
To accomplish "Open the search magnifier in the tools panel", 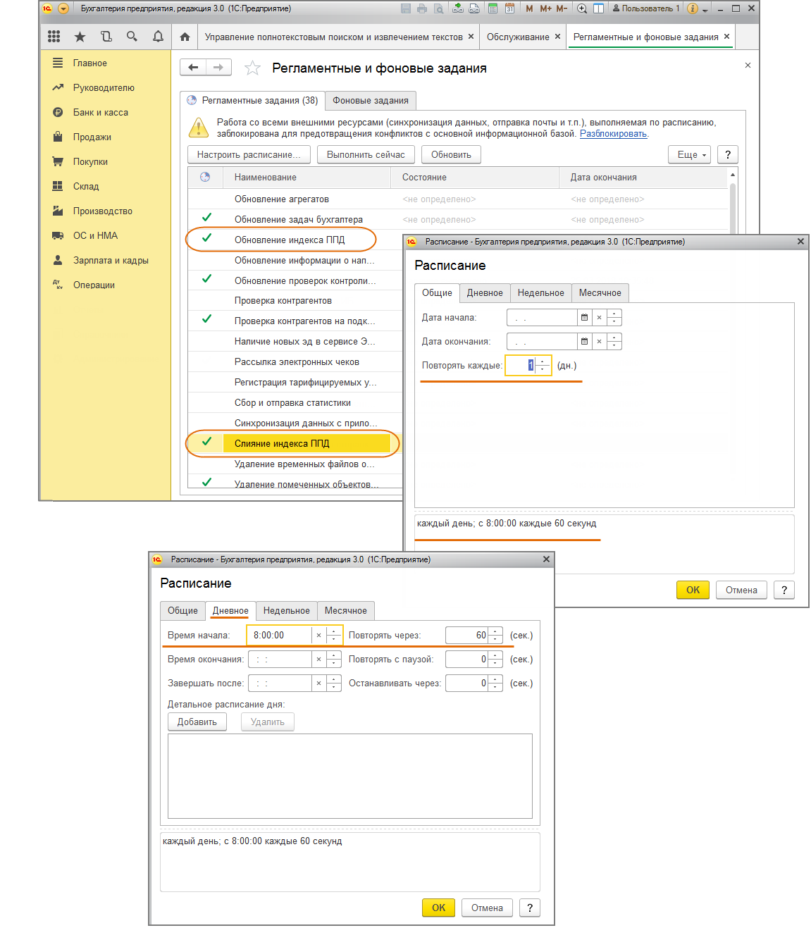I will tap(132, 37).
